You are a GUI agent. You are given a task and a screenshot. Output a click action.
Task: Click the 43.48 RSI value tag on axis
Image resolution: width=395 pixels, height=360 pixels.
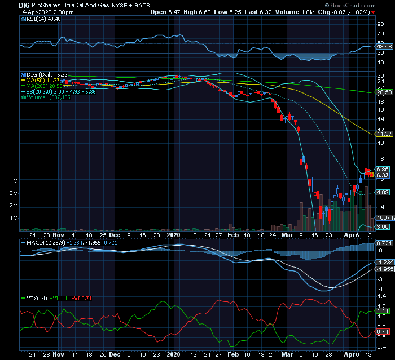(384, 47)
